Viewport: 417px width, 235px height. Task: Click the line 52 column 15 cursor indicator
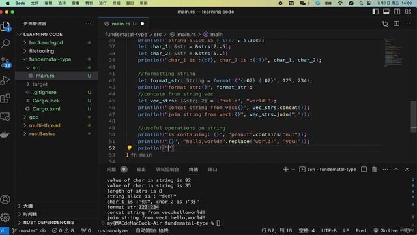click(276, 230)
